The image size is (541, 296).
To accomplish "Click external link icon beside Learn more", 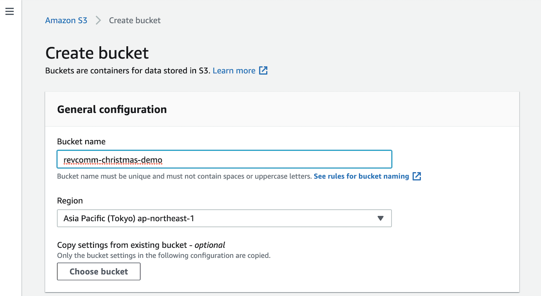I will 263,71.
